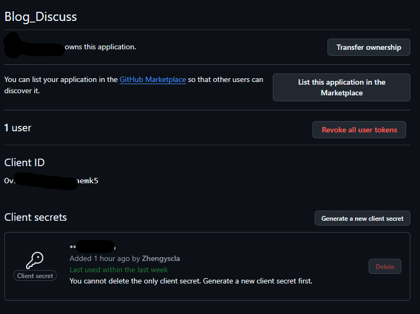Click the cannot delete only secret notice

(190, 281)
